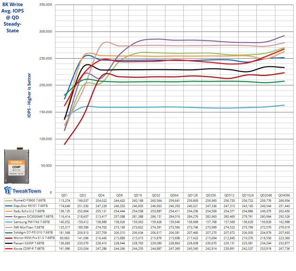The height and width of the screenshot is (271, 296).
Task: Click the QD2048 column header
Action: 266,195
